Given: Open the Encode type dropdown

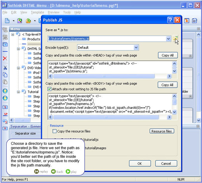Looking at the screenshot, I should (136, 47).
